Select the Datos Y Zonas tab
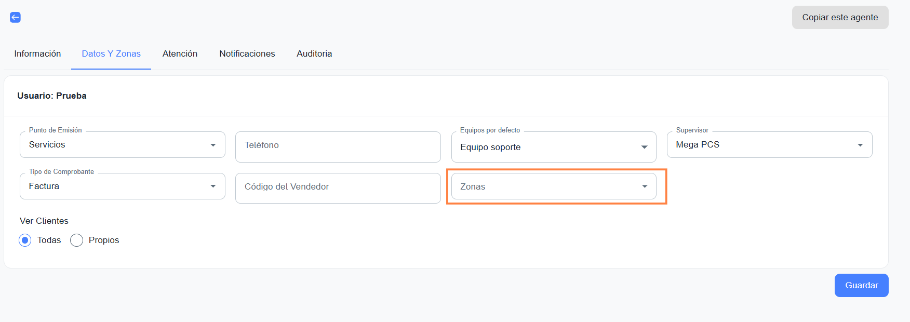 (x=111, y=53)
